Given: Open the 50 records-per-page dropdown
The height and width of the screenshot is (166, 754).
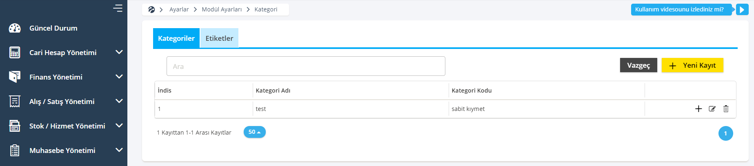Looking at the screenshot, I should 255,132.
